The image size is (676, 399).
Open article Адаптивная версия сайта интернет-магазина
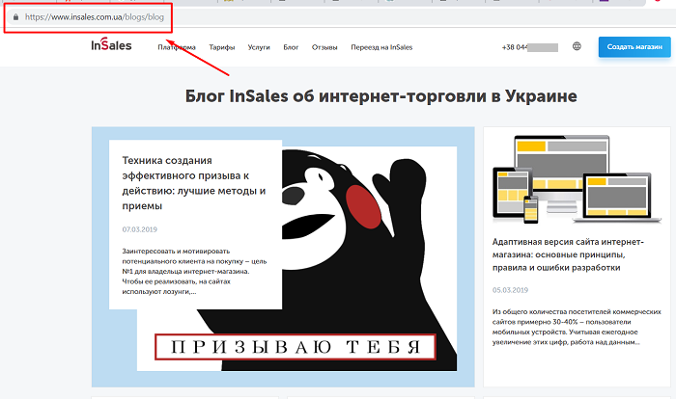[x=568, y=254]
